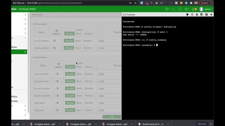Clear the CLI Console with trash icon

(192, 15)
